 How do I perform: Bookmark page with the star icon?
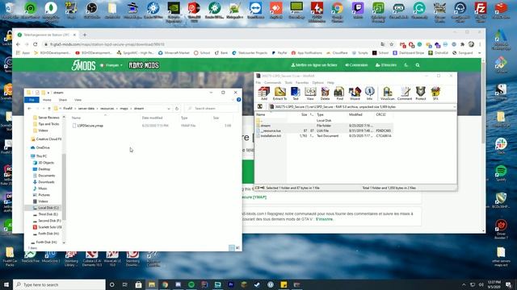(391, 44)
